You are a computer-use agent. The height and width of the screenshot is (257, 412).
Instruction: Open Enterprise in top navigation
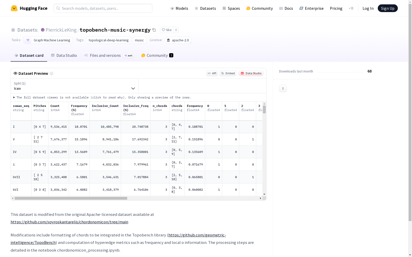312,8
